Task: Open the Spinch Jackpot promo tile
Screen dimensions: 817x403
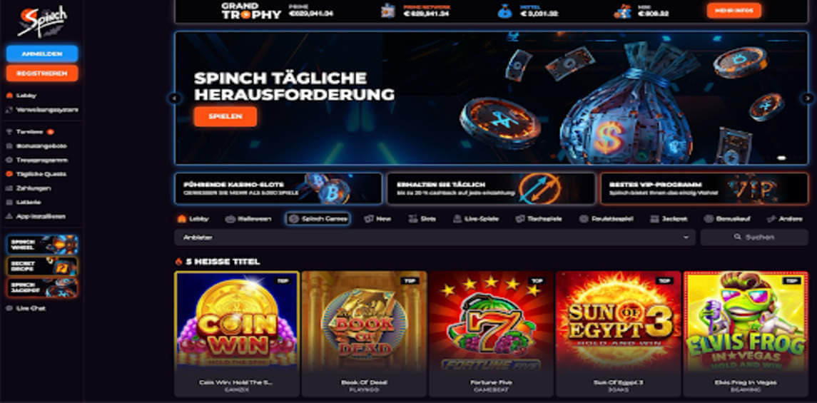Action: [x=42, y=288]
